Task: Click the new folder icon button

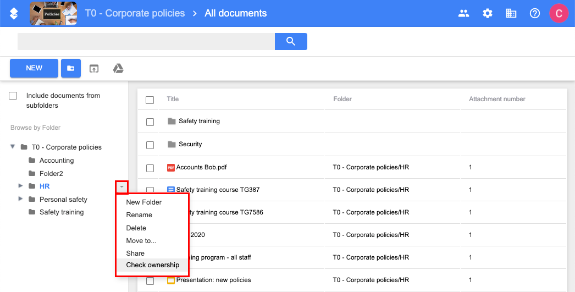Action: pos(71,68)
